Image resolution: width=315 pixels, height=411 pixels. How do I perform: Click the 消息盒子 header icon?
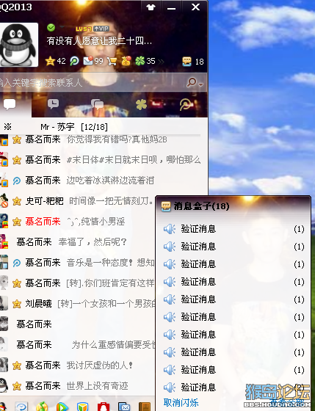click(x=166, y=206)
